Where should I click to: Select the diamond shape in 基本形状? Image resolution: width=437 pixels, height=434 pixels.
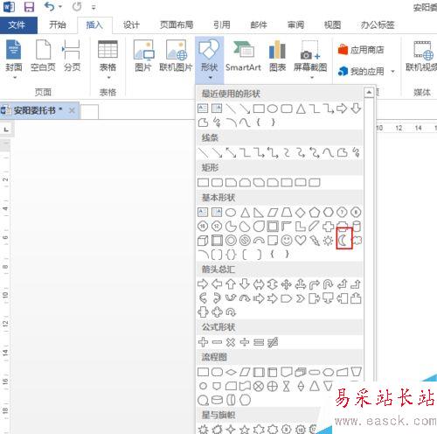(301, 213)
